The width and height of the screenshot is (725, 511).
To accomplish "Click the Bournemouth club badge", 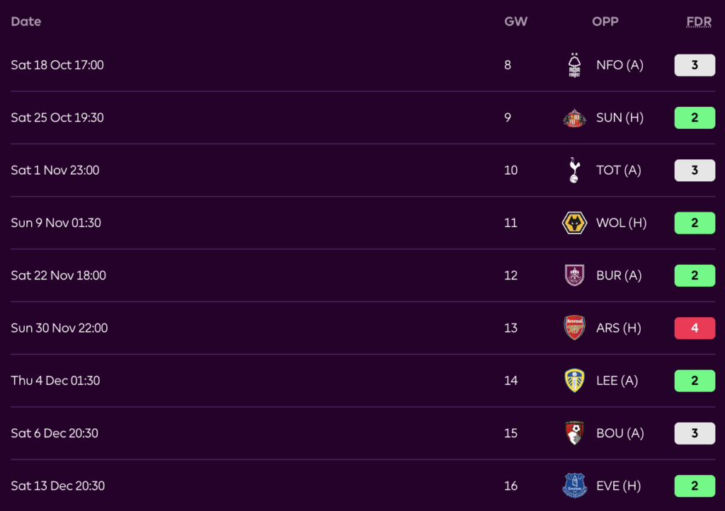I will [574, 433].
